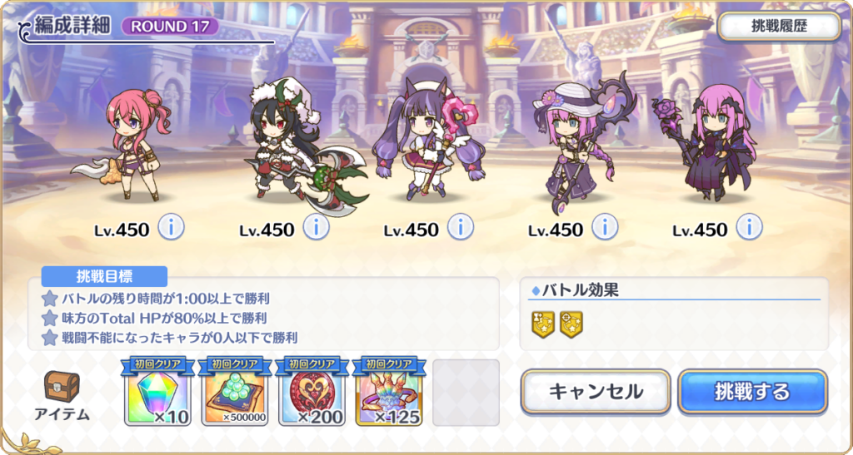Click the ROUND 17 label
The width and height of the screenshot is (853, 455).
[170, 26]
